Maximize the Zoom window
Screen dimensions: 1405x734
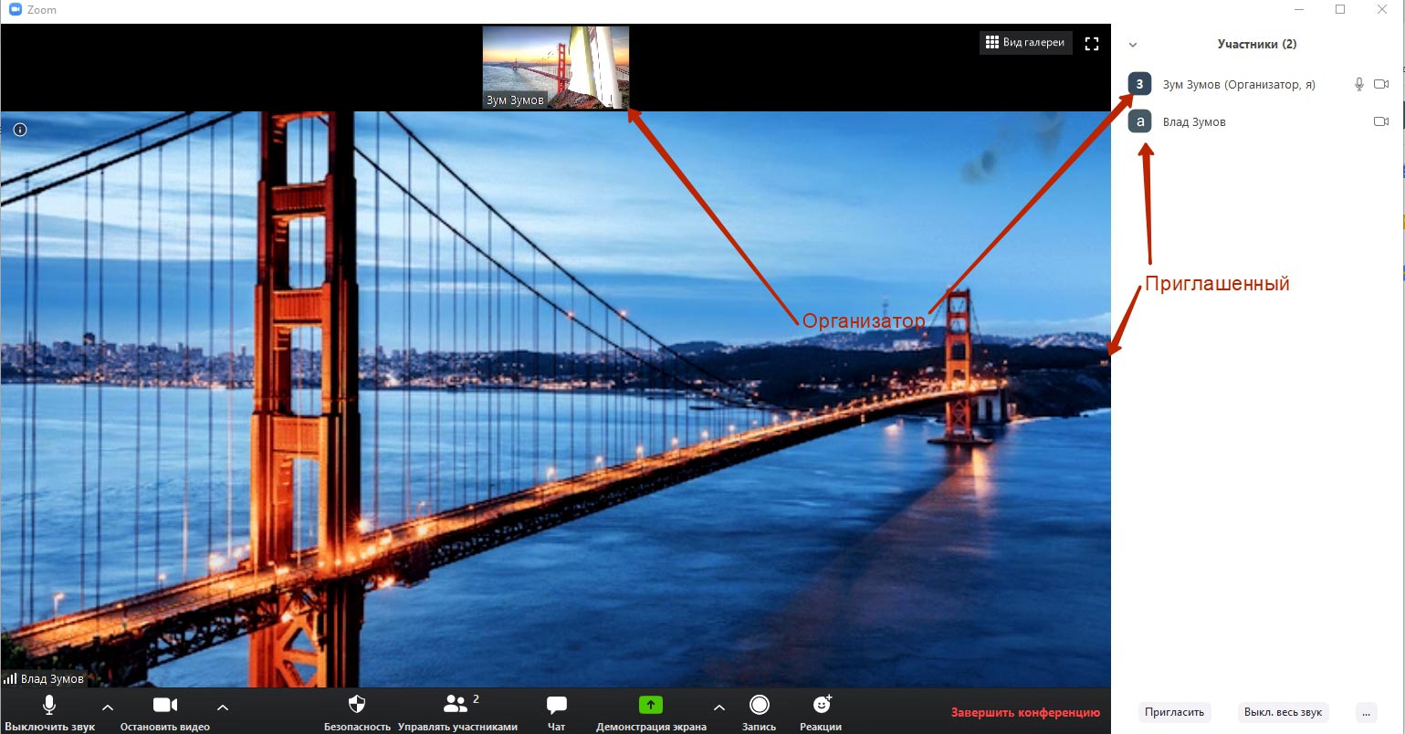[x=1340, y=9]
